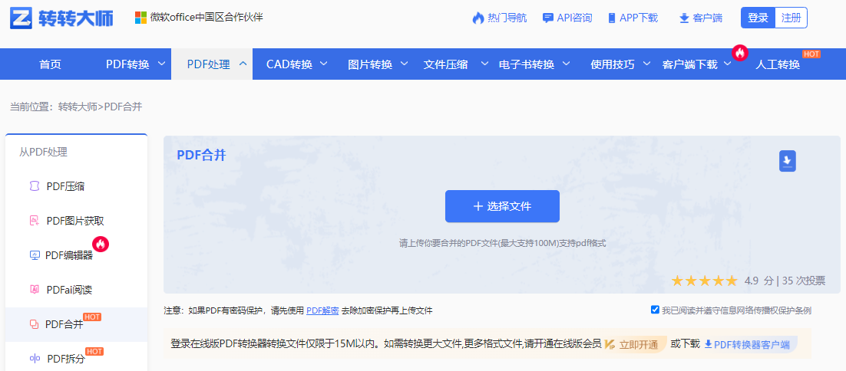Click the PDF压缩 sidebar icon
The height and width of the screenshot is (371, 846).
click(34, 186)
